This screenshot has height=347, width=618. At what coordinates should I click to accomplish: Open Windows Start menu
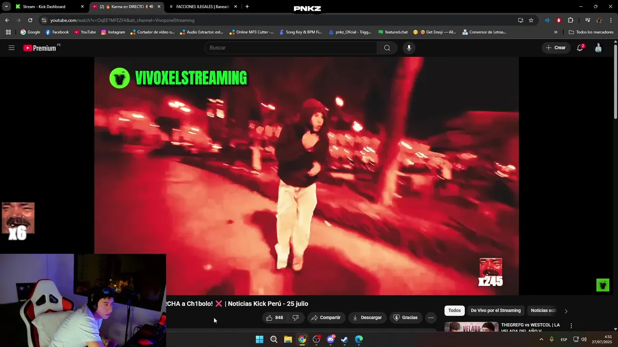coord(259,339)
